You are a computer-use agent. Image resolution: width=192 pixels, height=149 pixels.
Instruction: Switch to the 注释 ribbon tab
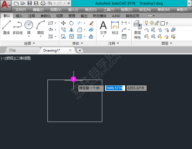pyautogui.click(x=32, y=16)
